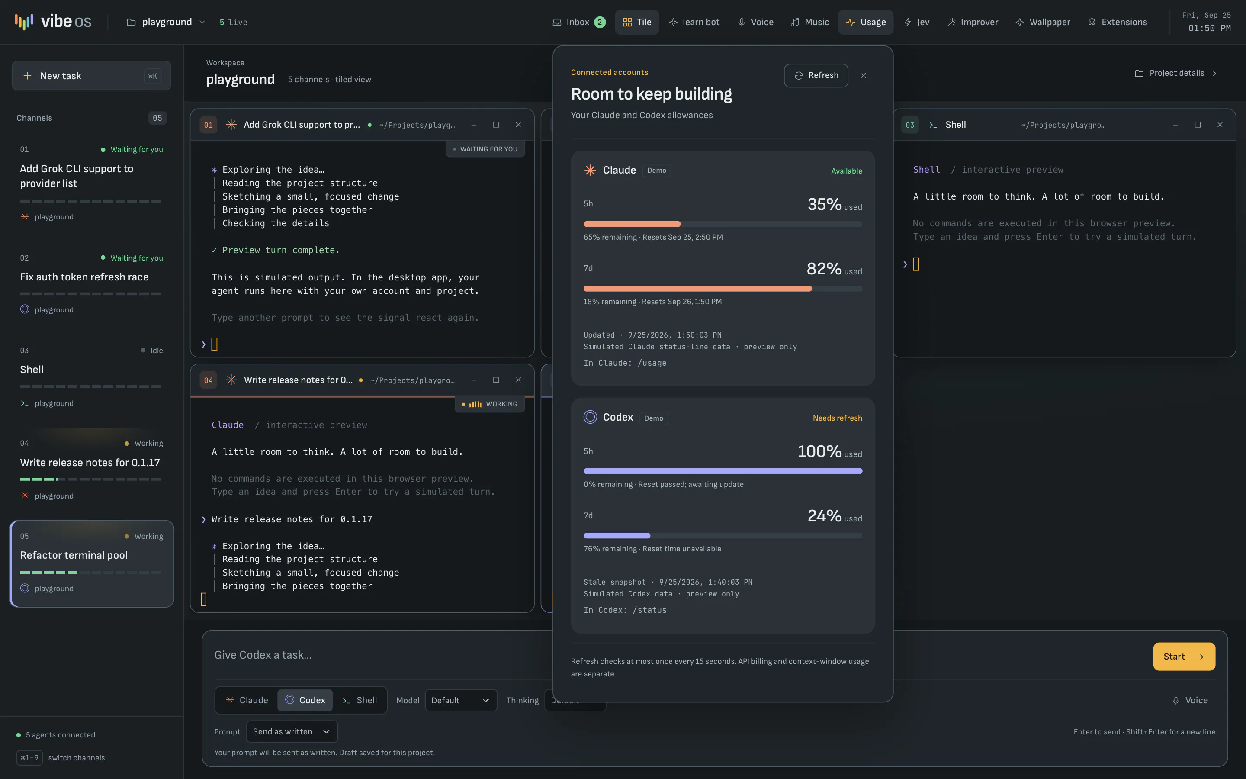Select Claude as the agent
The image size is (1246, 779).
pyautogui.click(x=247, y=700)
